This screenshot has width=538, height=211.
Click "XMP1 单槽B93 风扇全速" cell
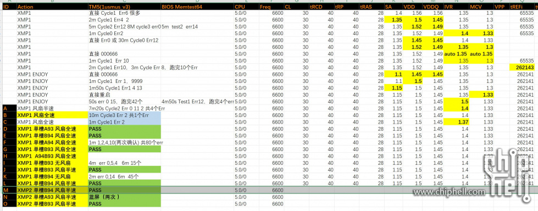[x=52, y=149]
